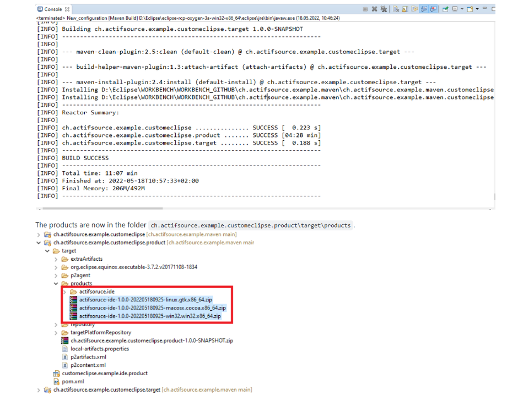Click the Word Wrap console icon

click(x=414, y=9)
